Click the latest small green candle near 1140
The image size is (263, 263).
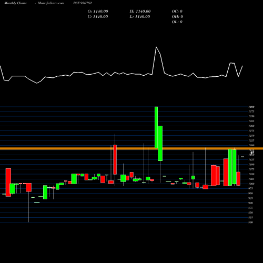point(242,157)
